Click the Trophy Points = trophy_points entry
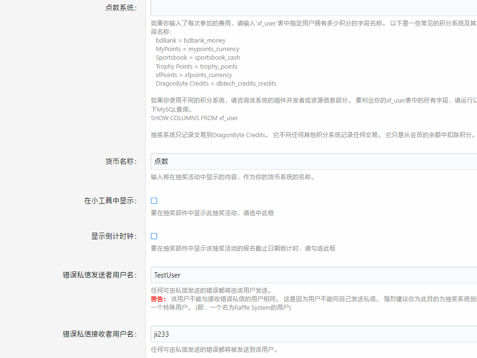 click(x=197, y=67)
